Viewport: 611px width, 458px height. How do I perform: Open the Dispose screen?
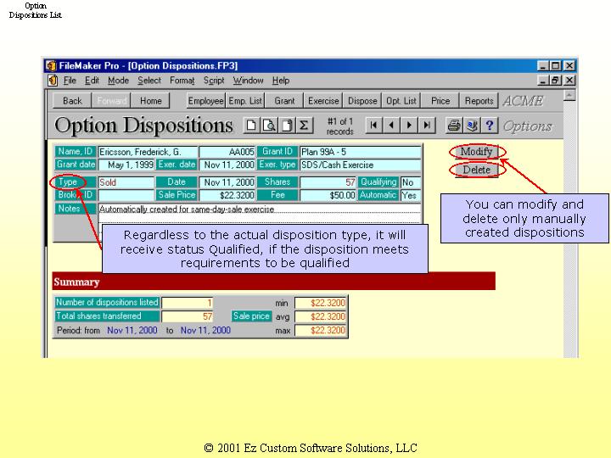362,101
